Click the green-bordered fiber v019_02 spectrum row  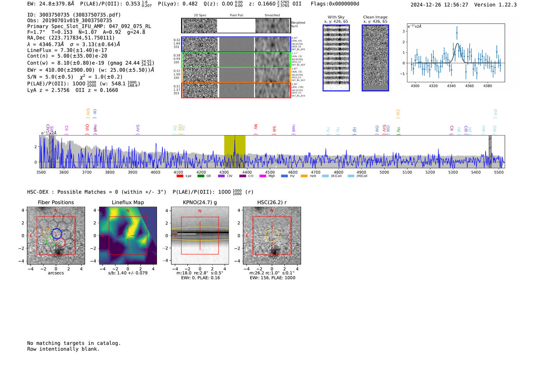236,60
